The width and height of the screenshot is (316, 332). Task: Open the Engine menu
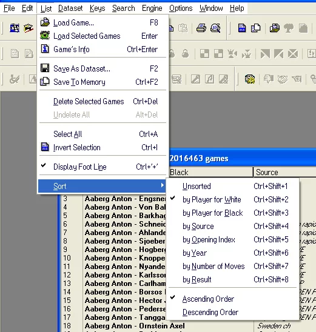[x=152, y=8]
